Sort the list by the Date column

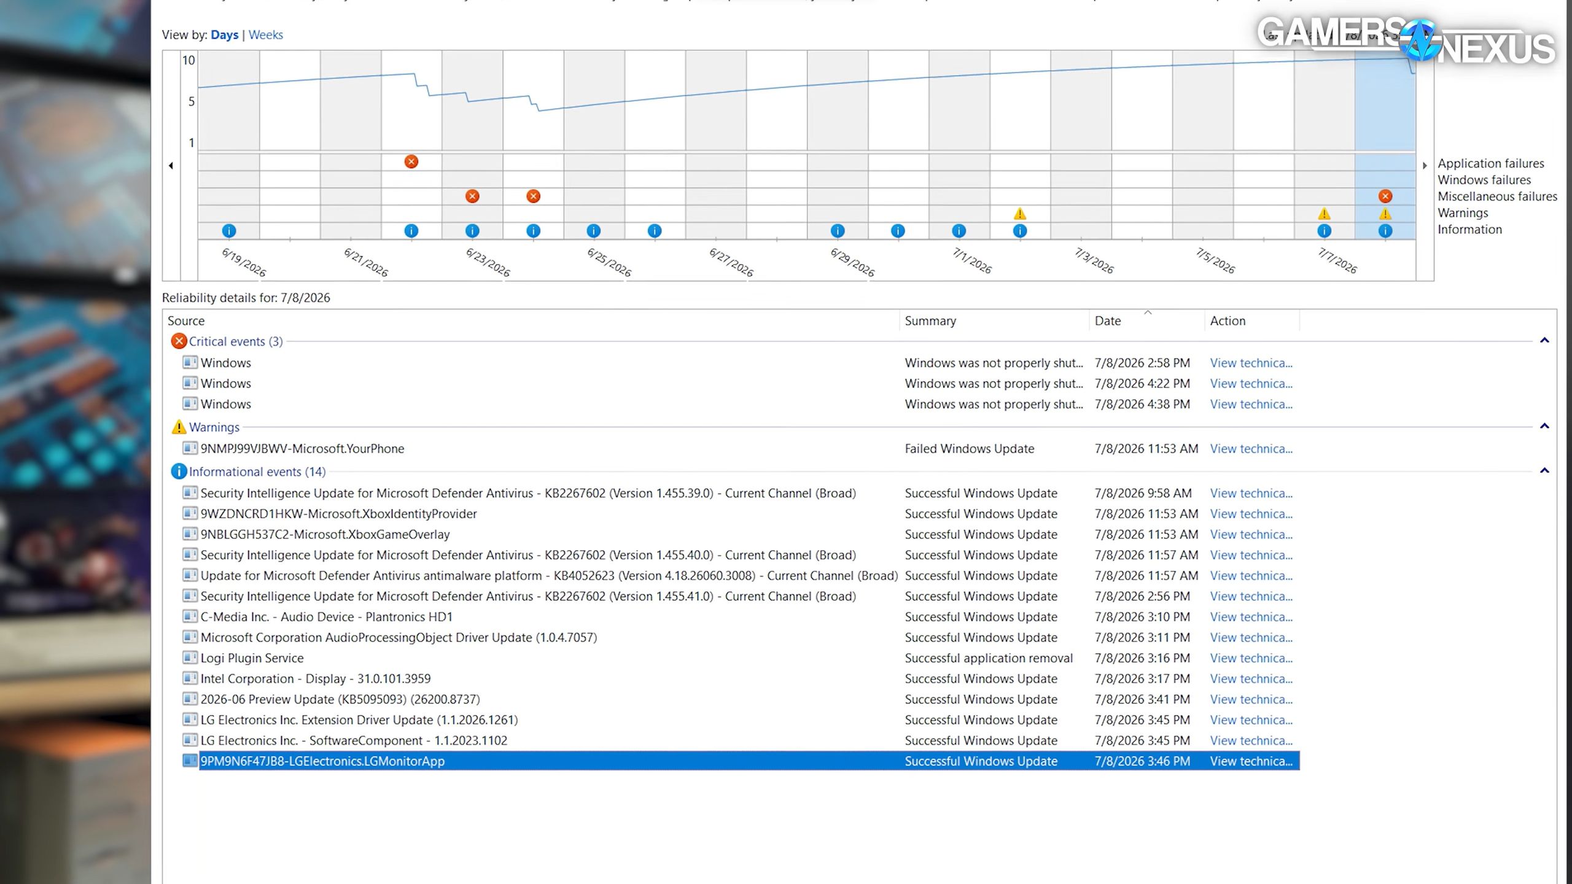[1146, 320]
